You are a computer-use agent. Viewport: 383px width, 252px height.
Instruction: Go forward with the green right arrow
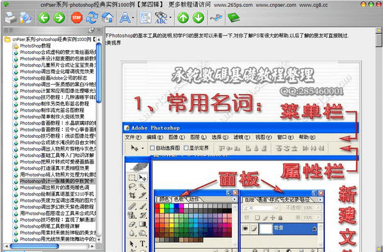pyautogui.click(x=59, y=17)
